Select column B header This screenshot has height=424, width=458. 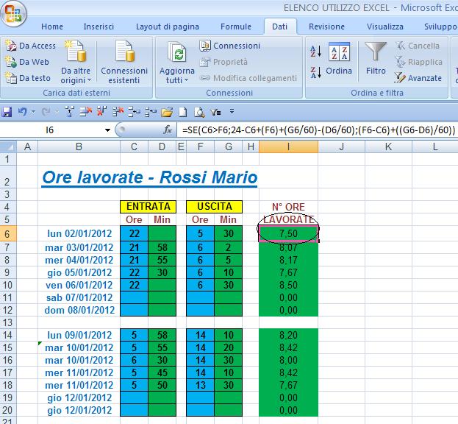tap(79, 146)
